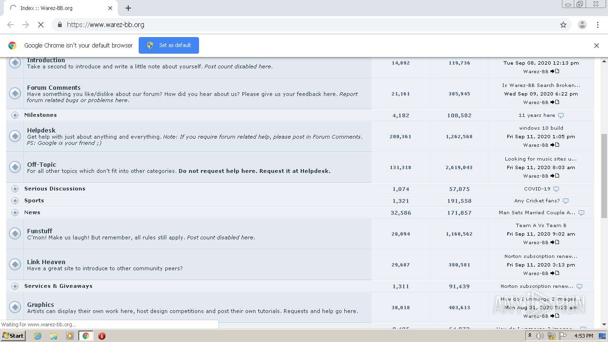Open the Off-Topic forum

(x=41, y=164)
